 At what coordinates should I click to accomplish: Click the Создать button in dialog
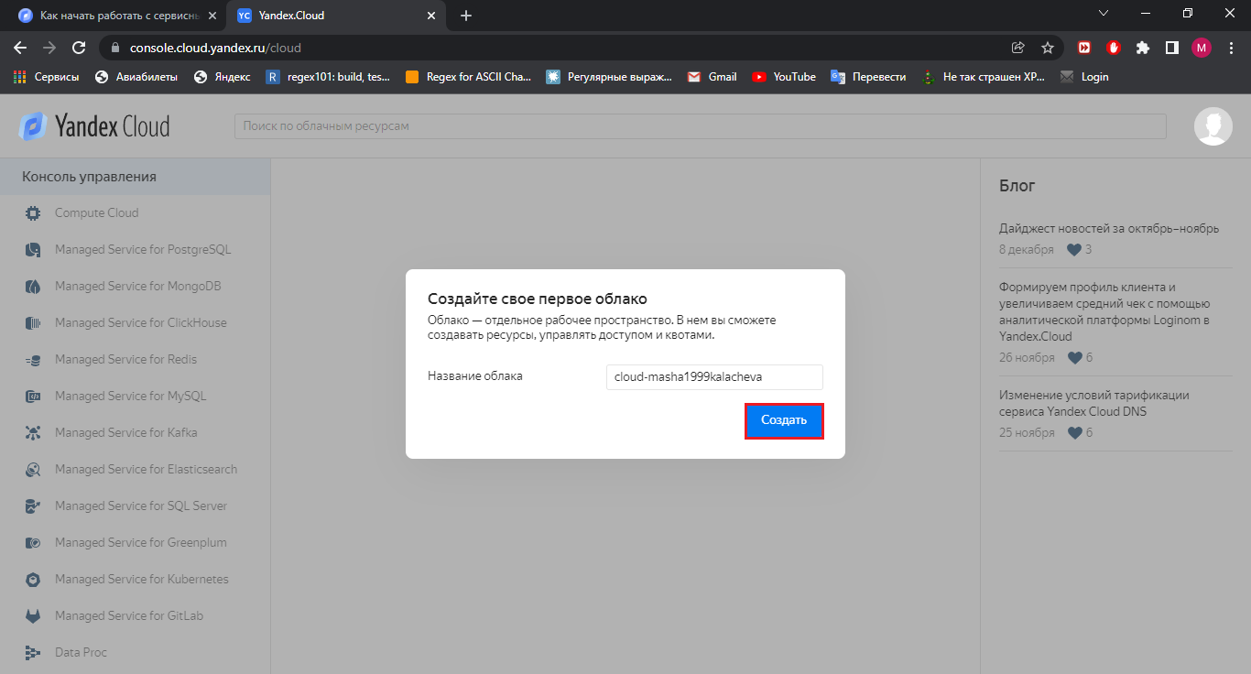pyautogui.click(x=784, y=420)
